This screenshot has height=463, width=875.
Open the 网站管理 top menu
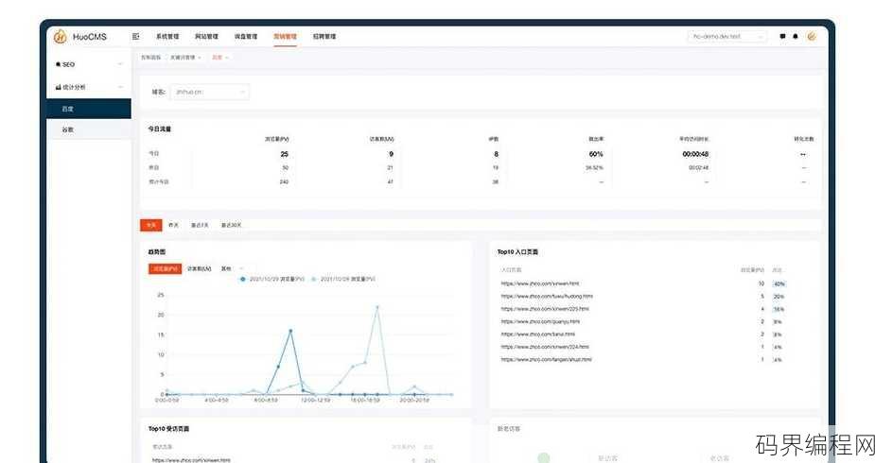click(206, 36)
